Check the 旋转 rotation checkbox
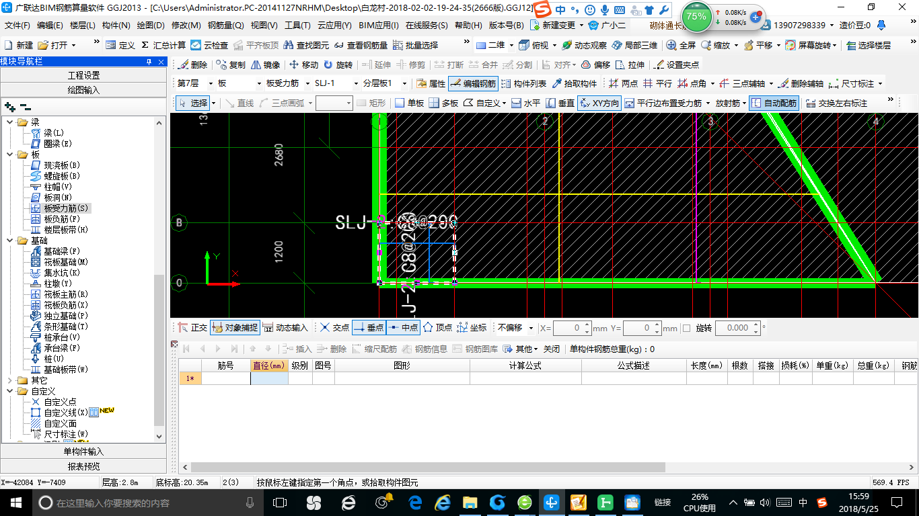The height and width of the screenshot is (516, 919). click(686, 328)
